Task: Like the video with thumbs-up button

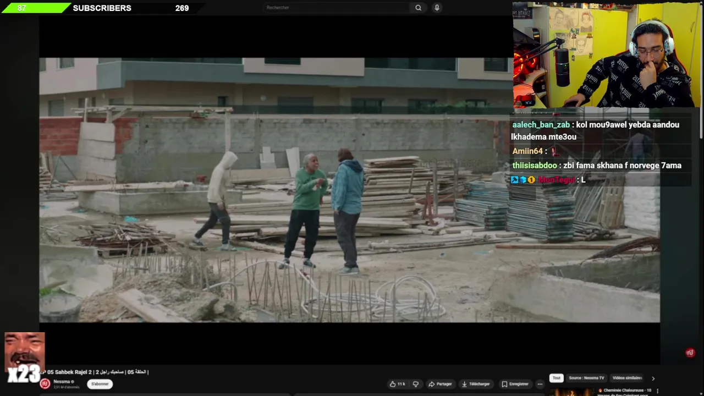Action: click(397, 384)
